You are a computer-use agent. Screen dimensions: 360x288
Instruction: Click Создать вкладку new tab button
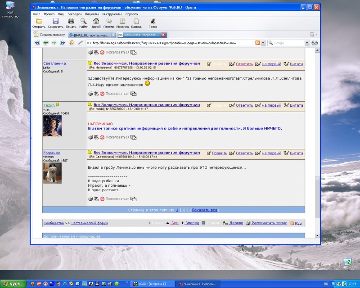point(49,35)
